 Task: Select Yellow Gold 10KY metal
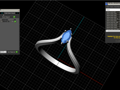113,14
